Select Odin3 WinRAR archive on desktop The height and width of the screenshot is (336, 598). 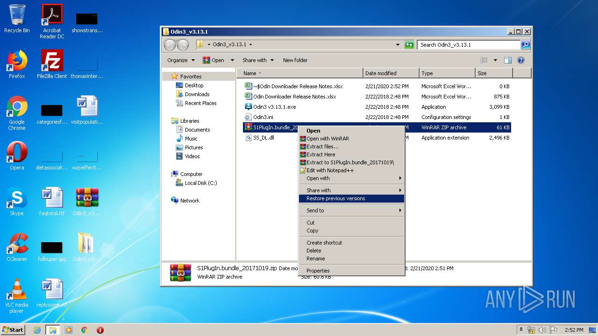[87, 202]
